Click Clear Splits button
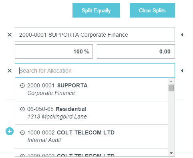Screen dimensions: 193x158 pos(152,10)
